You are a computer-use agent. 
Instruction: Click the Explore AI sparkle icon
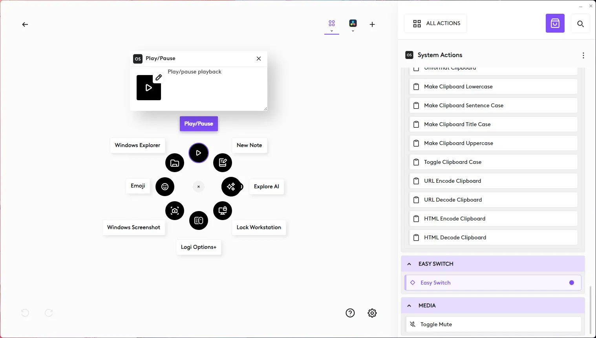tap(231, 187)
